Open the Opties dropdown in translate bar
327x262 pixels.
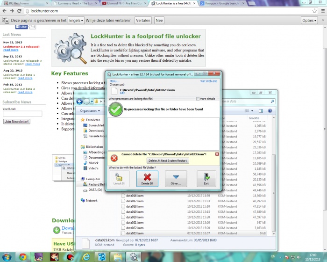(309, 21)
